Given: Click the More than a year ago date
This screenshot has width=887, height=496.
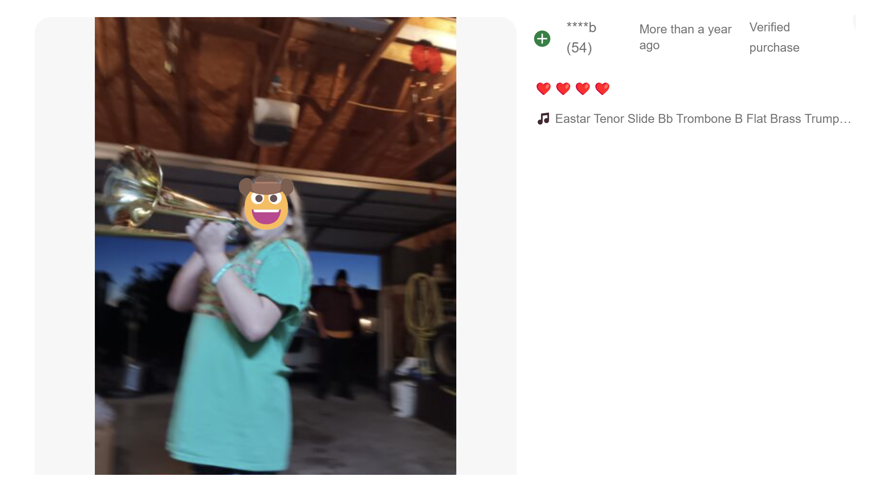Looking at the screenshot, I should [686, 37].
